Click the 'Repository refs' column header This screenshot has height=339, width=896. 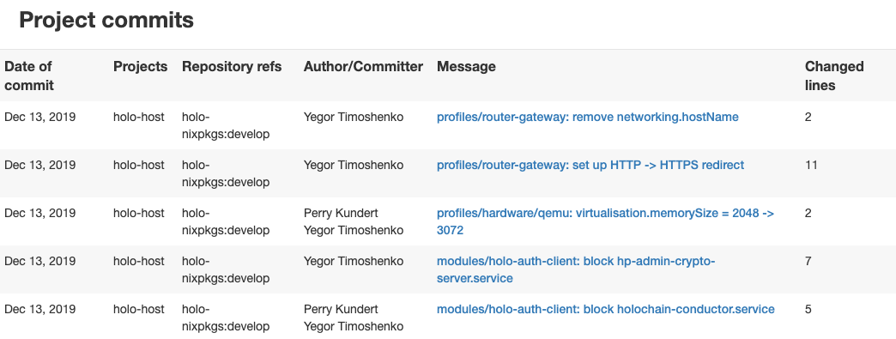click(232, 66)
